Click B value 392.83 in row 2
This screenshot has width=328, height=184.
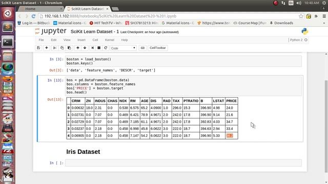[206, 122]
